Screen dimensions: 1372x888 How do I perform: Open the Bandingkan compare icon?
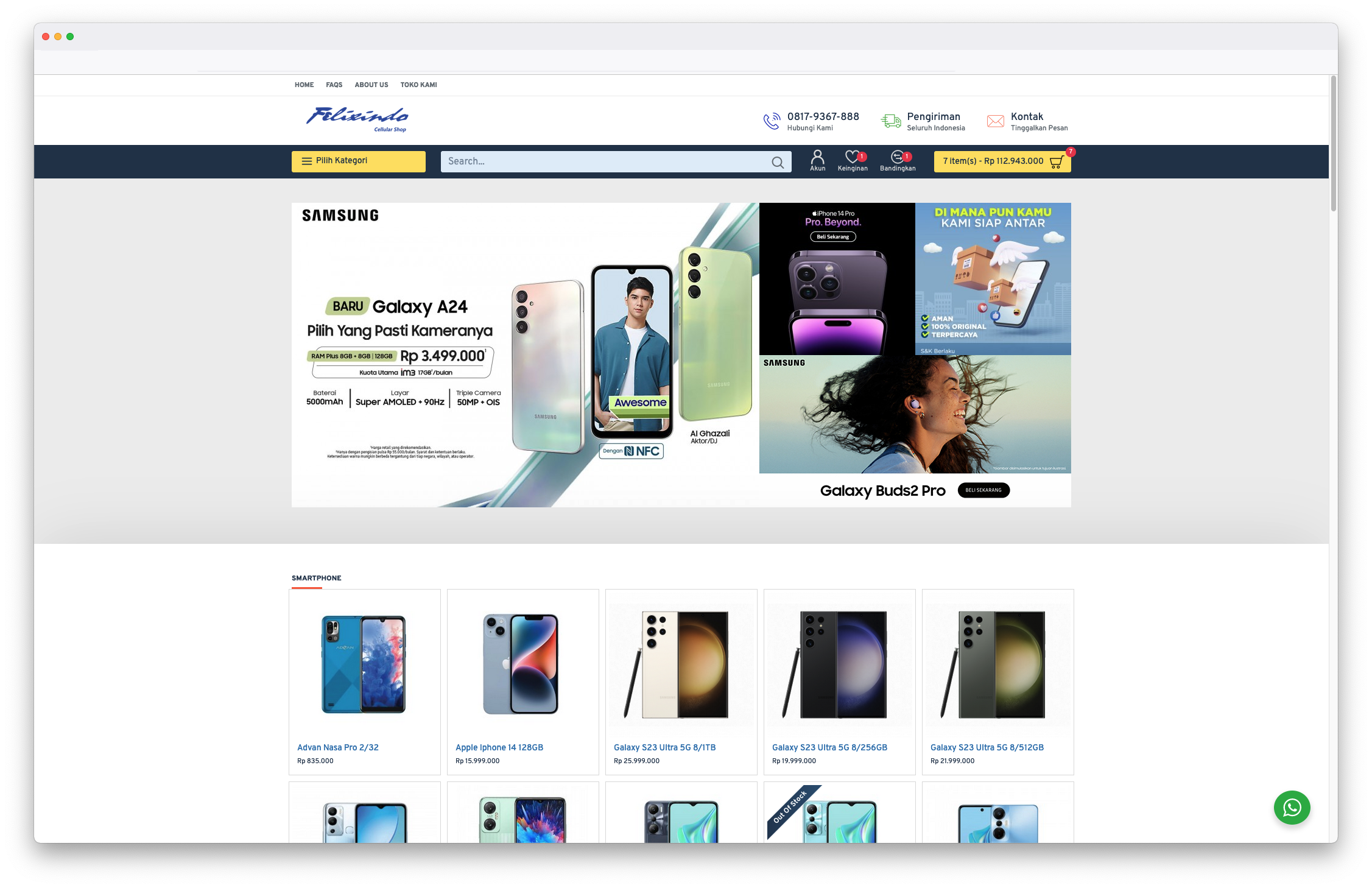click(898, 161)
